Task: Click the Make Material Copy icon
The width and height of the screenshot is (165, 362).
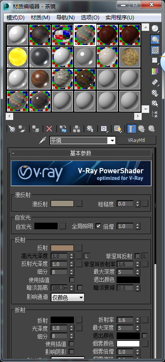Action: click(x=63, y=129)
